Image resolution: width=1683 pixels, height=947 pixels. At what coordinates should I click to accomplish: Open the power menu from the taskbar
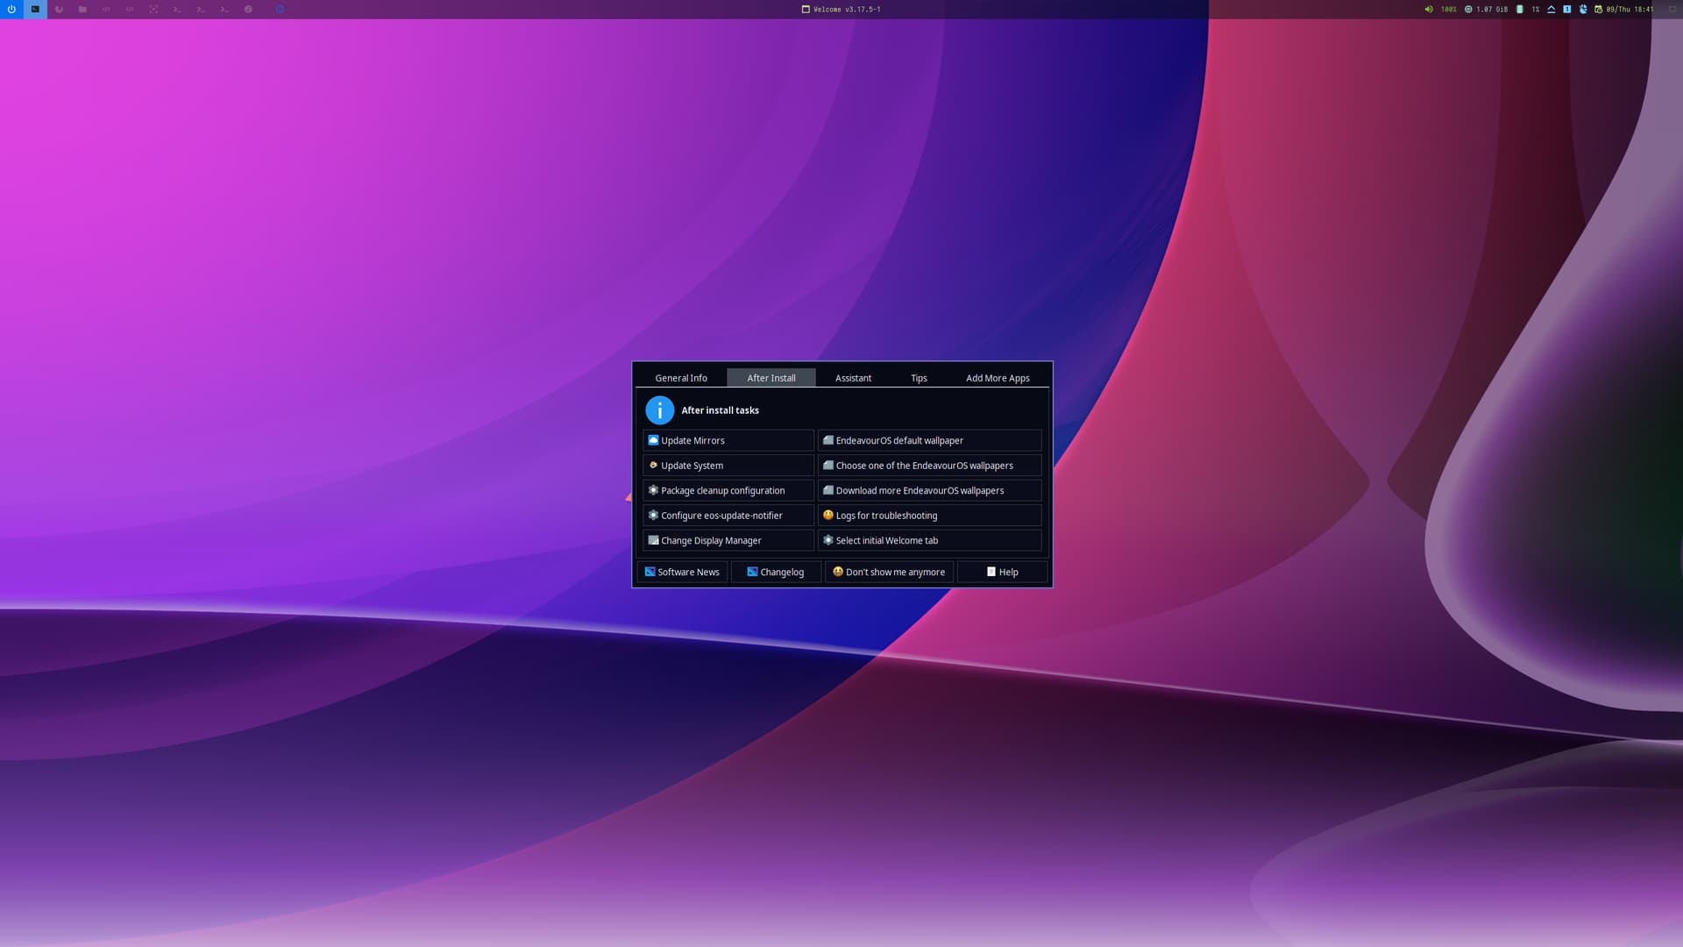[11, 9]
